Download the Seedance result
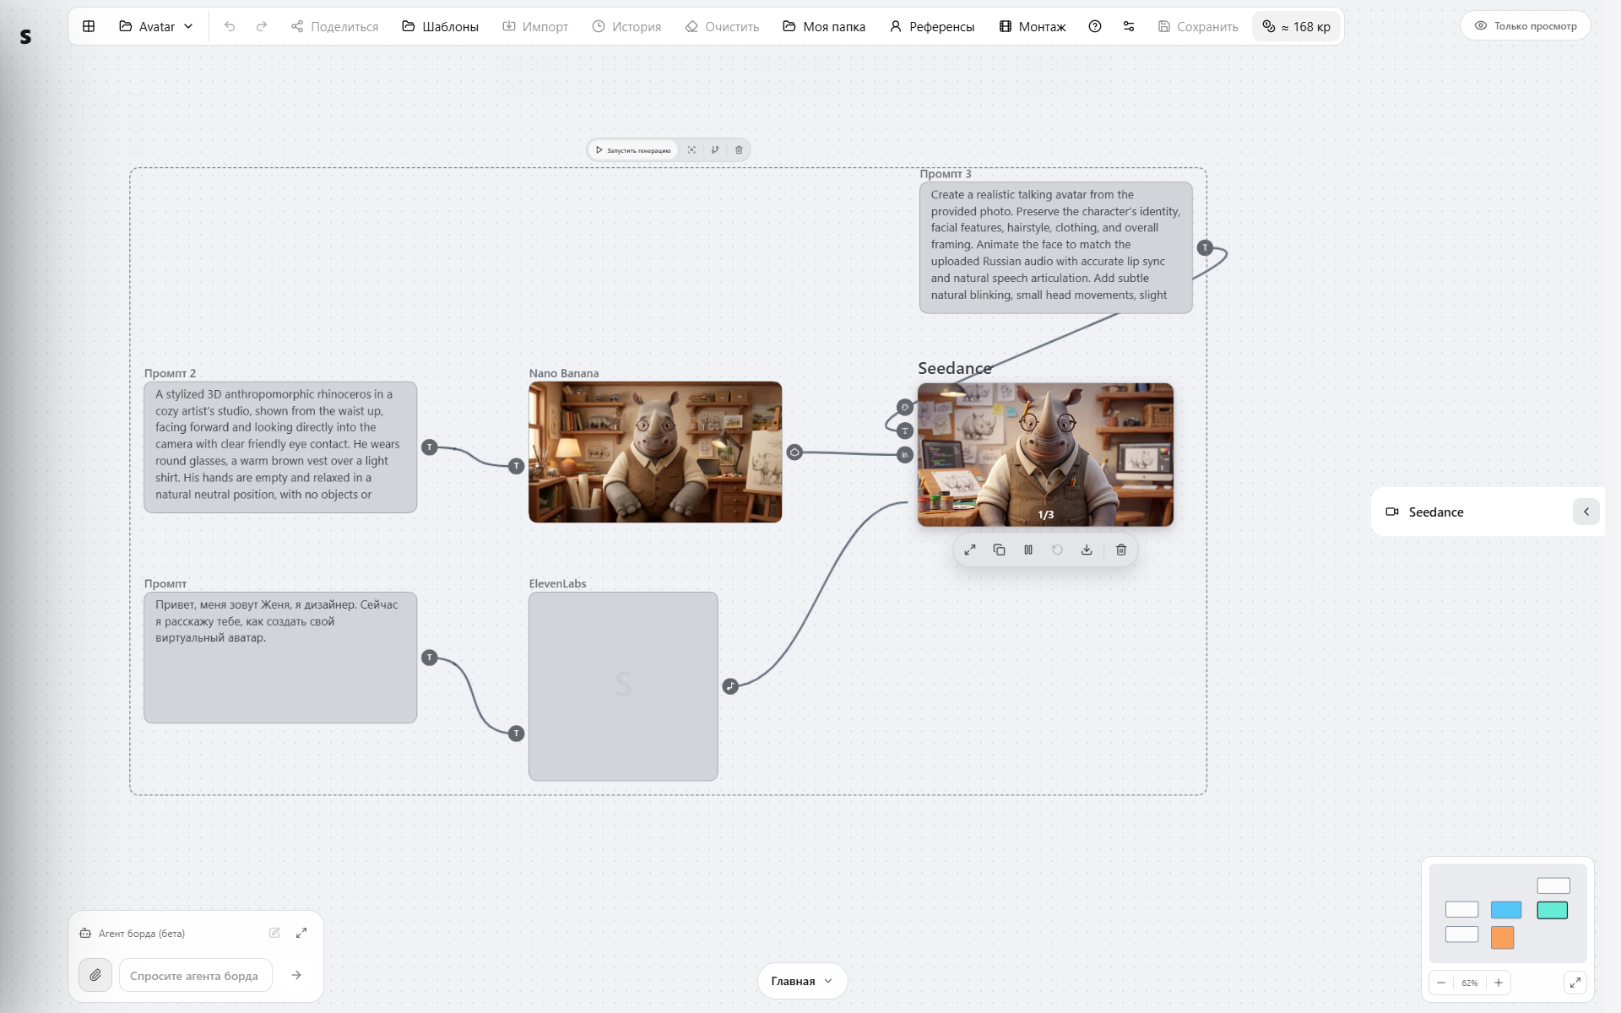 1087,550
